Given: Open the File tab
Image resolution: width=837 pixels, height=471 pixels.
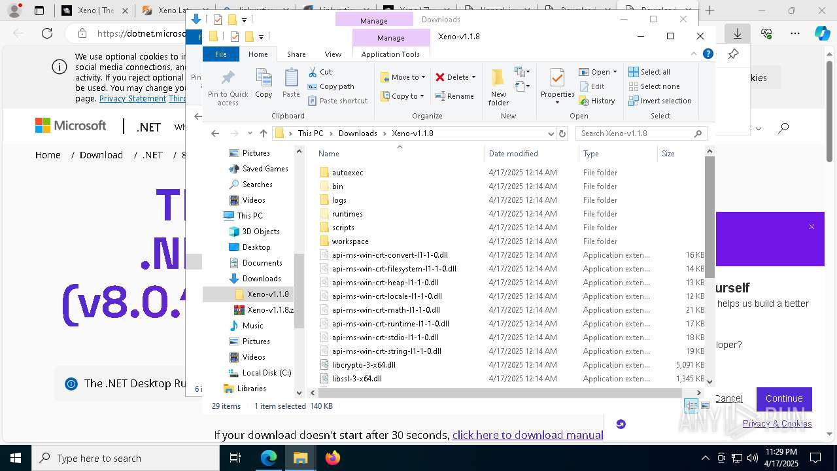Looking at the screenshot, I should coord(221,54).
